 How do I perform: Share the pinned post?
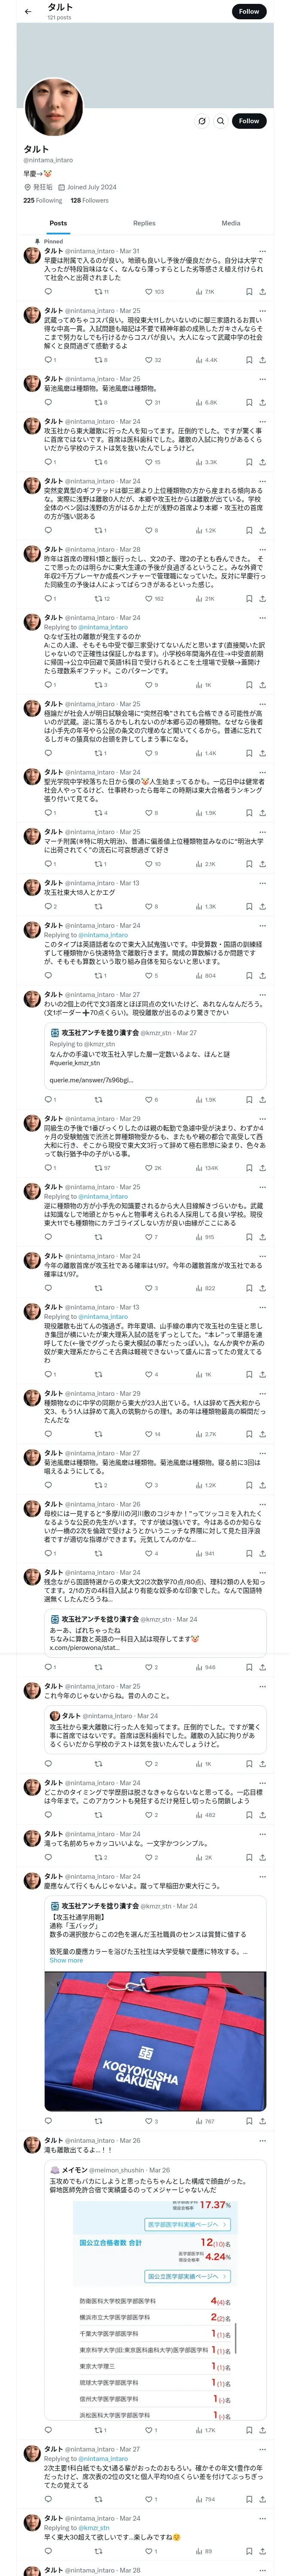point(262,292)
